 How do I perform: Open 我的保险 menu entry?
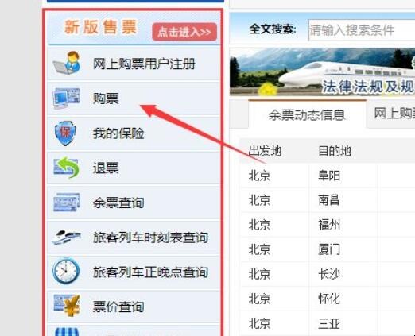pyautogui.click(x=118, y=133)
